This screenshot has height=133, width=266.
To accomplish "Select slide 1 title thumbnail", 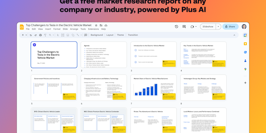I will pyautogui.click(x=54, y=55).
